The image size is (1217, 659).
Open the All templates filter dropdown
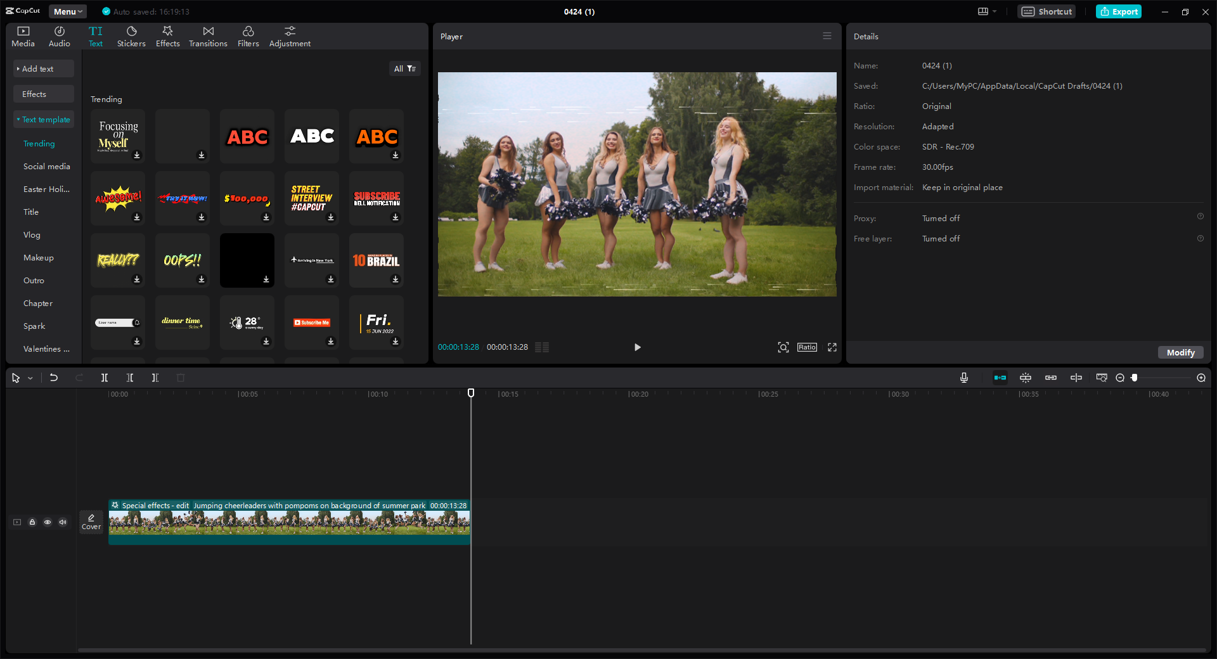[x=405, y=68]
